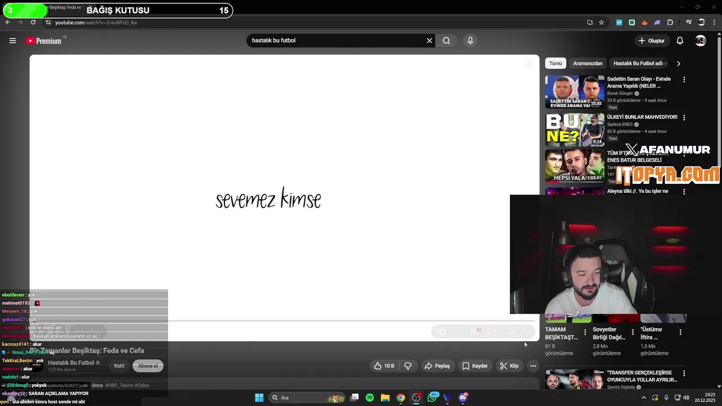The height and width of the screenshot is (406, 722).
Task: Open the Hastalık Bu Futbol channel name
Action: (71, 363)
